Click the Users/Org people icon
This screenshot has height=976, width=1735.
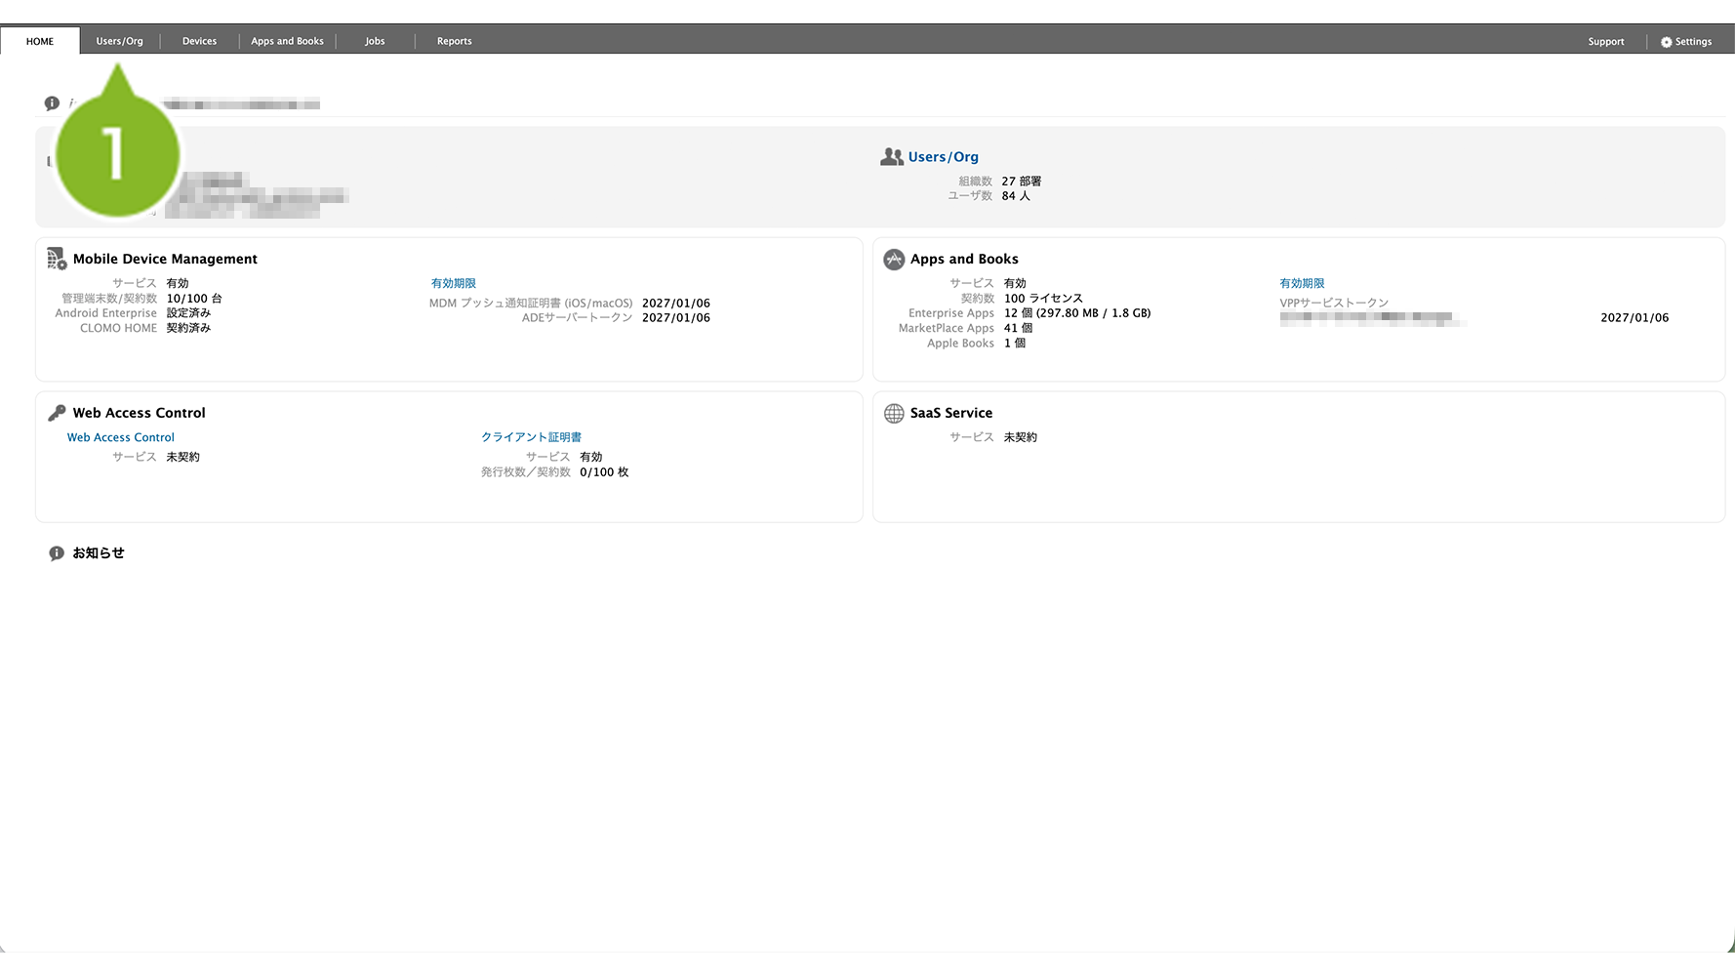pos(891,156)
